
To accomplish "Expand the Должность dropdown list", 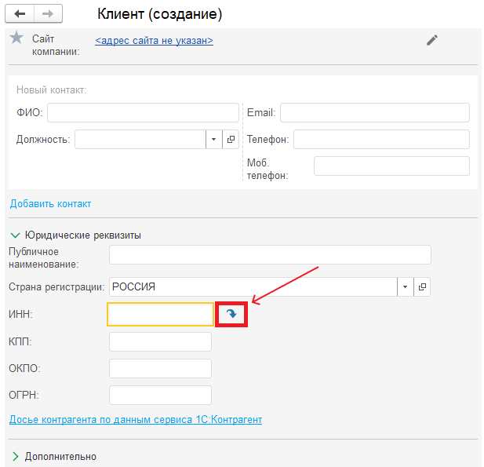I will coord(214,139).
